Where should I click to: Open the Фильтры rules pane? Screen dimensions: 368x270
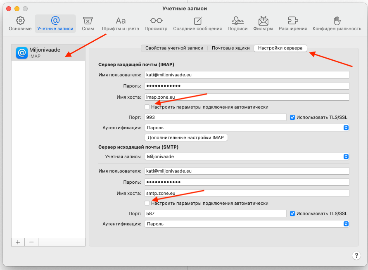[263, 24]
